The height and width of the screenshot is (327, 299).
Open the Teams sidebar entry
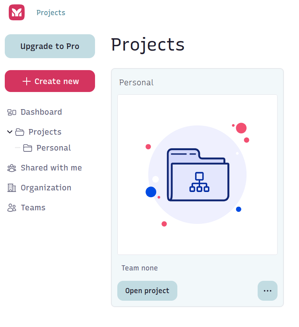coord(33,208)
